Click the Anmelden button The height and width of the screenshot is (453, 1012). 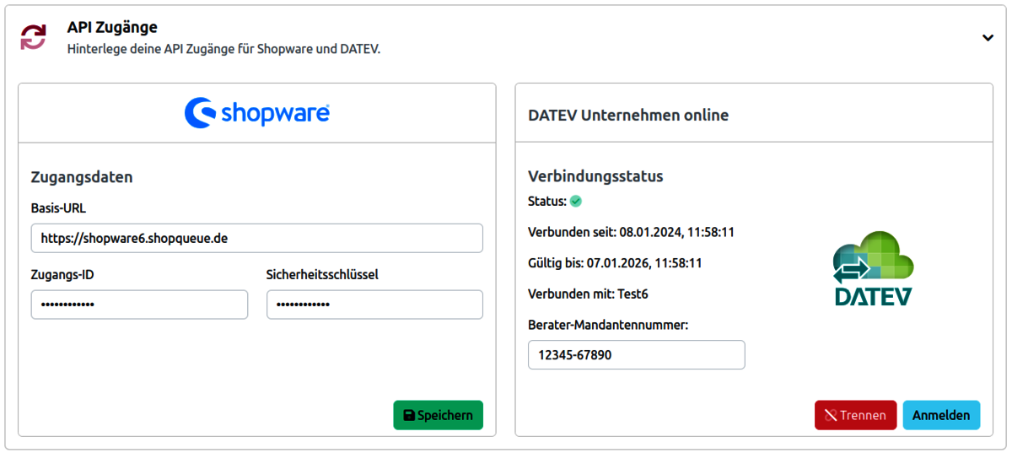tap(941, 415)
